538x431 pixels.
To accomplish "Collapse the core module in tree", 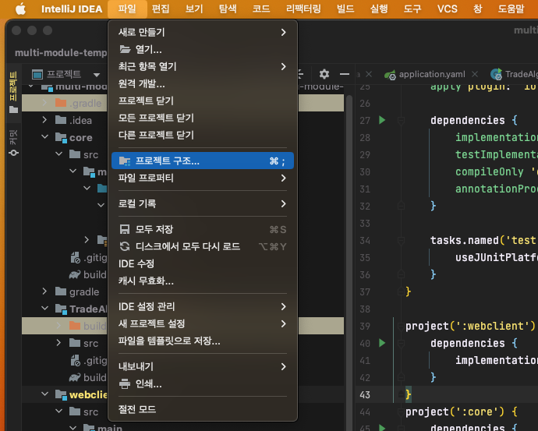I will (44, 137).
